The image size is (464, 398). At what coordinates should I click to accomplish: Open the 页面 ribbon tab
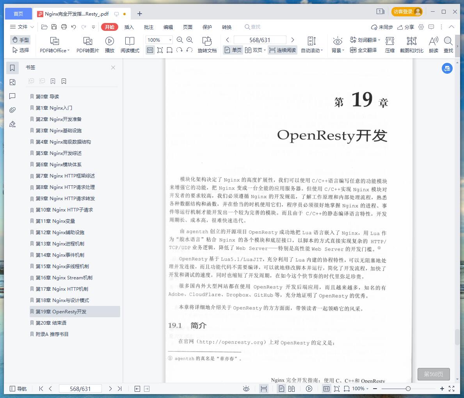(188, 27)
